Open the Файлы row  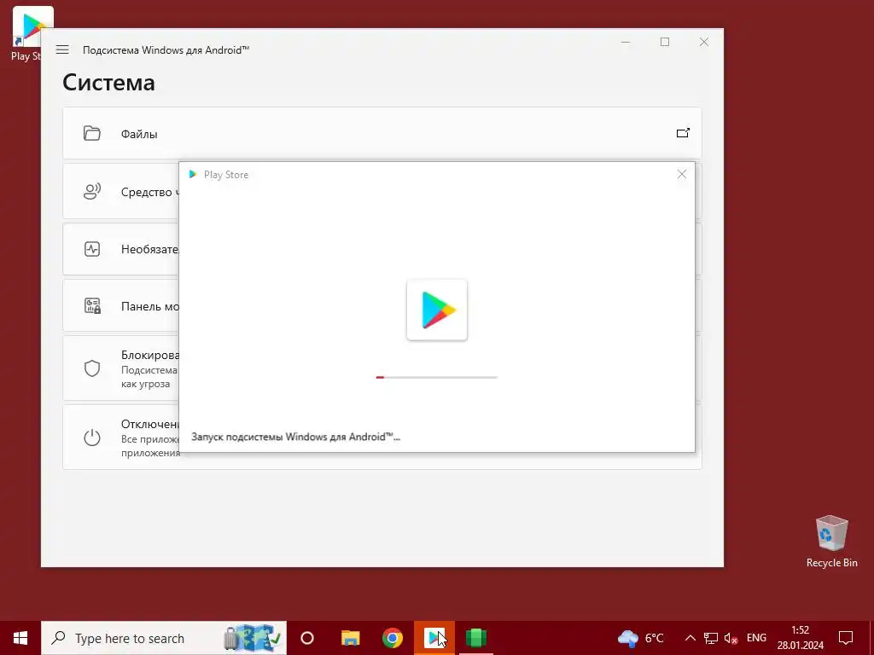tap(382, 133)
